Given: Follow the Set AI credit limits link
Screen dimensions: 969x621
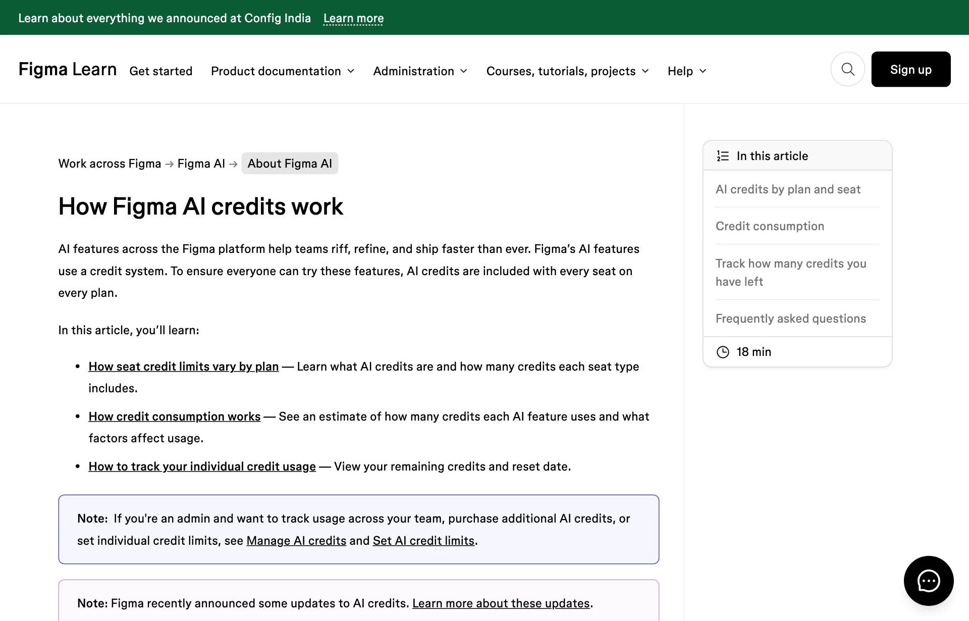Looking at the screenshot, I should [423, 541].
